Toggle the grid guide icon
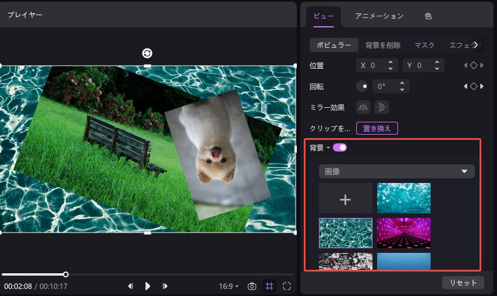Viewport: 497px width, 296px height. click(269, 286)
